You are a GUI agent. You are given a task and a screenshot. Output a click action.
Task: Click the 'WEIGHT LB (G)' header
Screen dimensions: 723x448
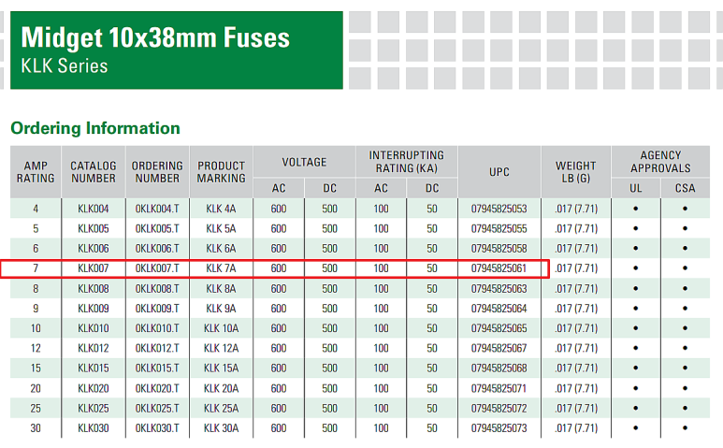pyautogui.click(x=576, y=172)
